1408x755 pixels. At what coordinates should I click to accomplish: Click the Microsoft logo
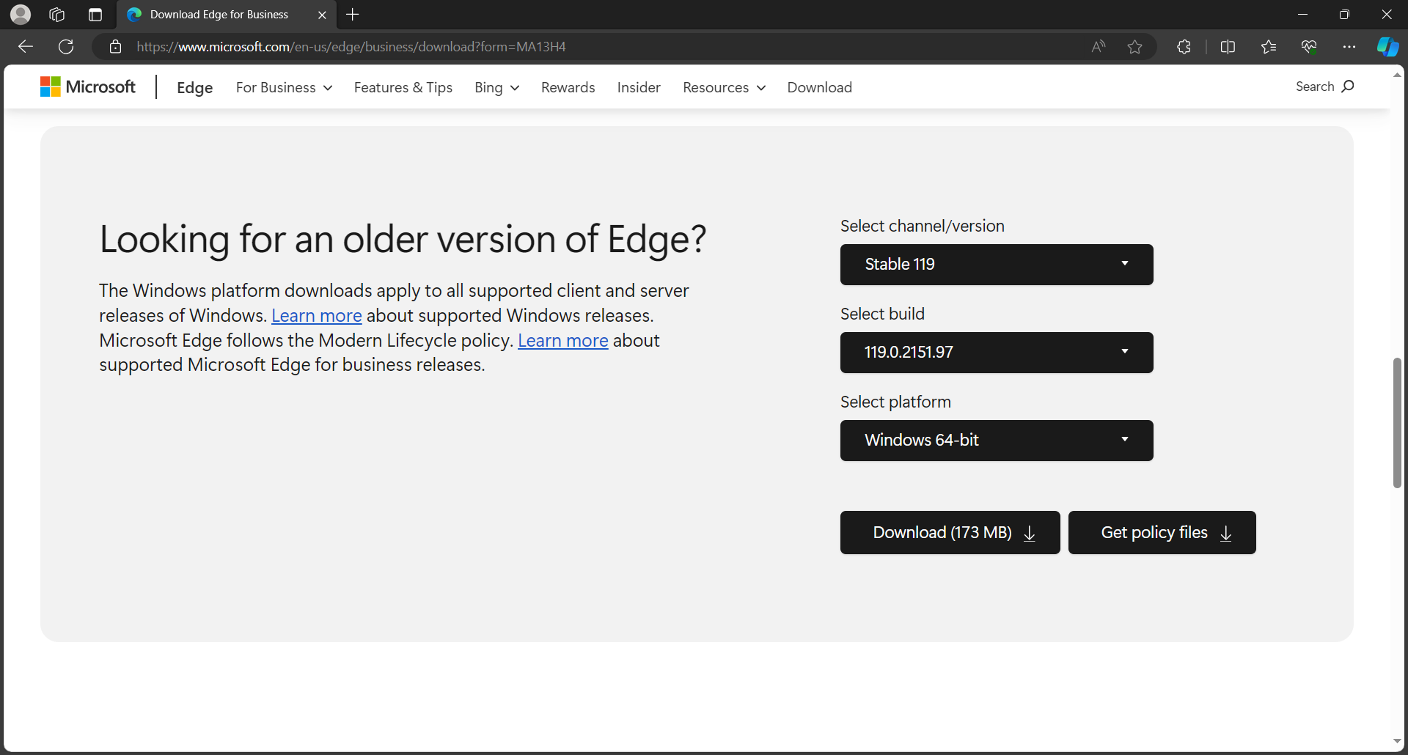[x=87, y=86]
